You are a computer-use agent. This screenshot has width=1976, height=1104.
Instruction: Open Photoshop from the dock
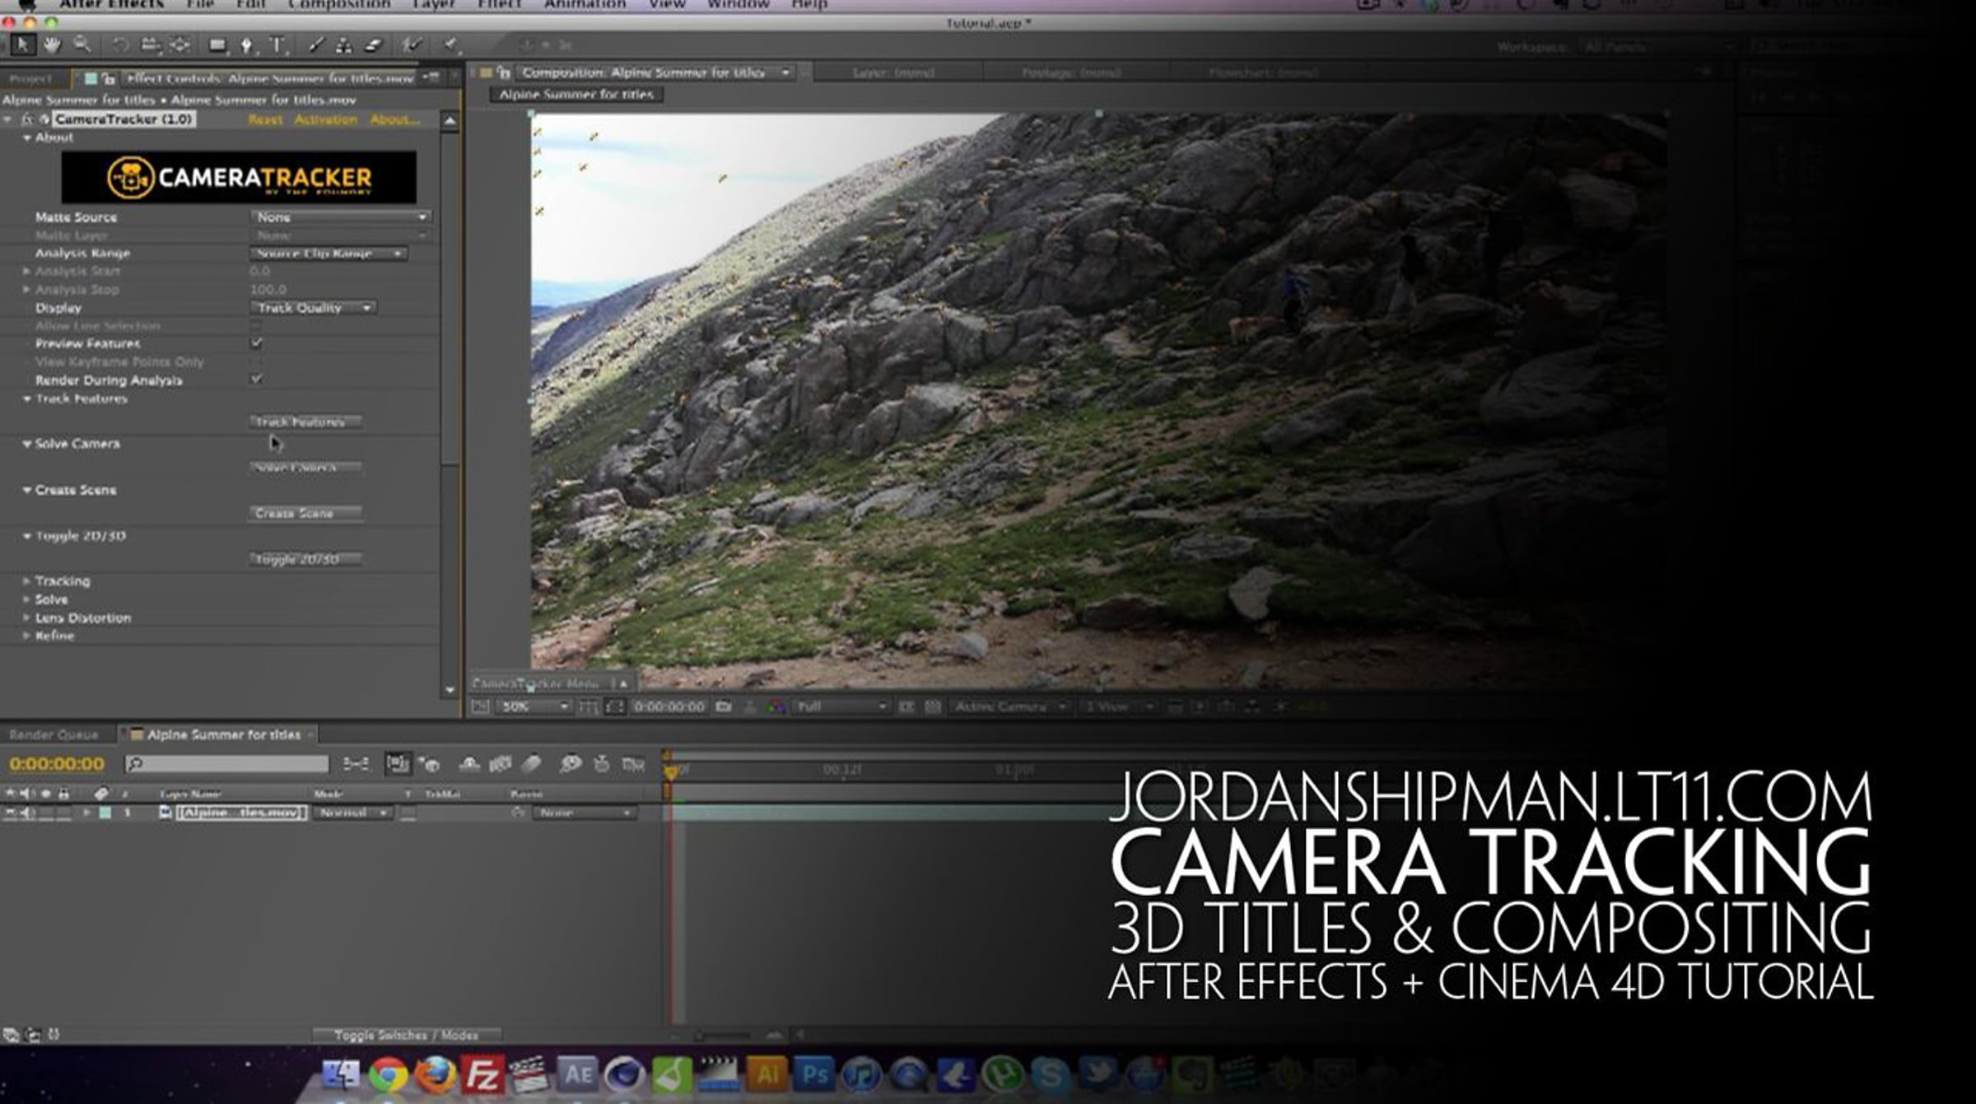coord(814,1074)
